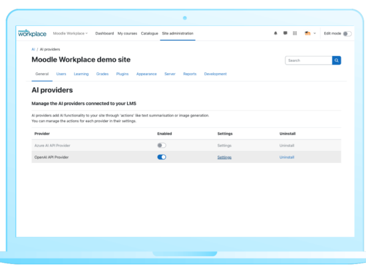Click the AI breadcrumb link
This screenshot has width=366, height=274.
click(33, 49)
